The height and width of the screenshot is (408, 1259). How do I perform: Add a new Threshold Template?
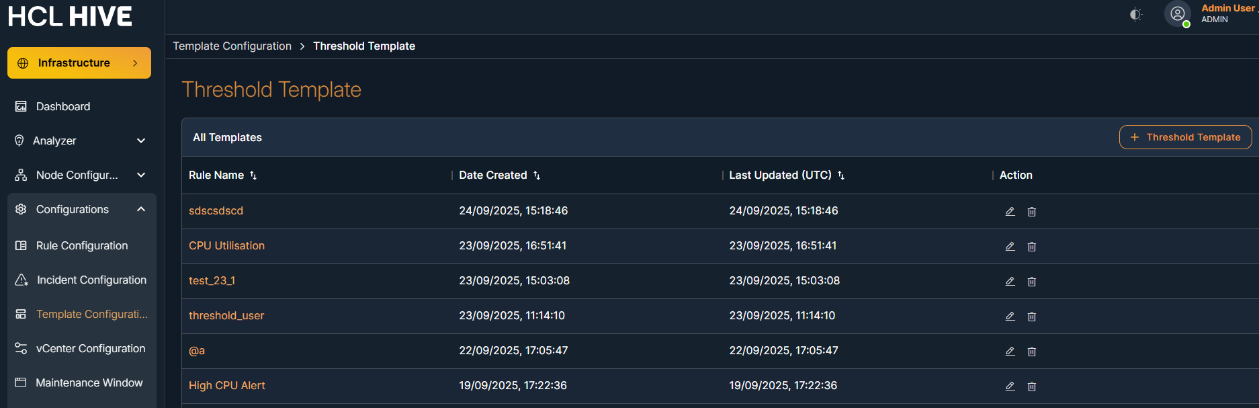click(1185, 137)
